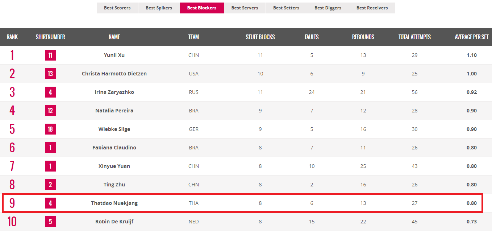Click team NED in Robin's row

point(194,222)
